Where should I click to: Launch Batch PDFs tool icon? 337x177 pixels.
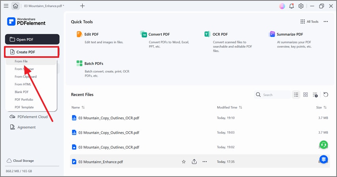coord(79,63)
